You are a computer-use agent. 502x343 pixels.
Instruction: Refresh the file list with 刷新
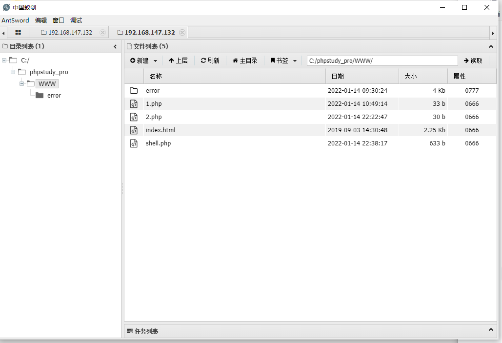click(x=210, y=61)
